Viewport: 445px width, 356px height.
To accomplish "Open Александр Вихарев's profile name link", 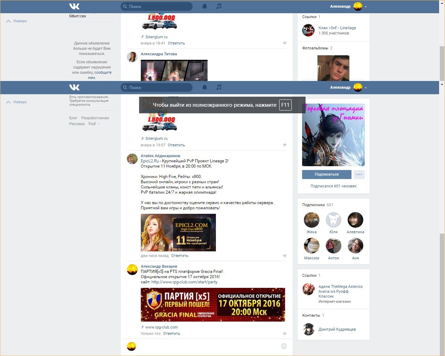I will tap(159, 266).
